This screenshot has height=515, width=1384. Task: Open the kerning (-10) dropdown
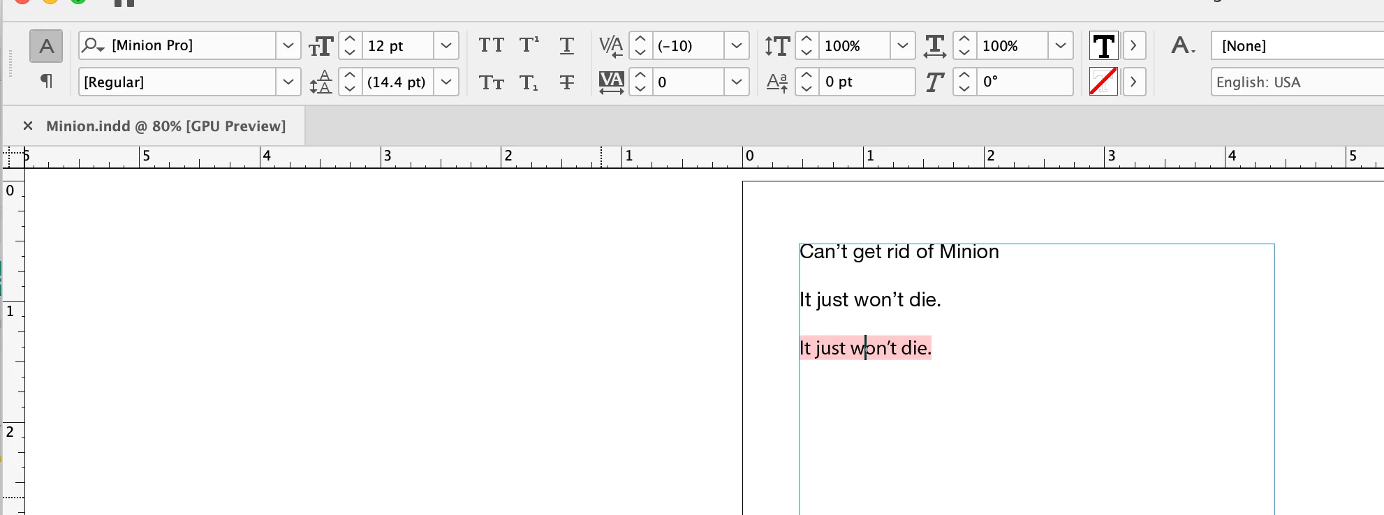coord(736,45)
